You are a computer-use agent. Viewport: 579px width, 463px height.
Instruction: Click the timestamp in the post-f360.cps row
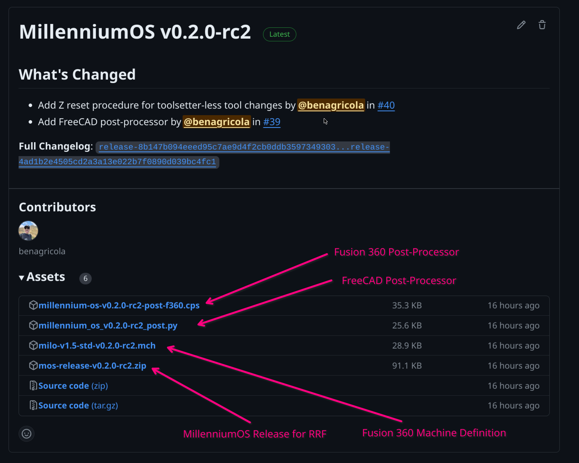pos(514,305)
